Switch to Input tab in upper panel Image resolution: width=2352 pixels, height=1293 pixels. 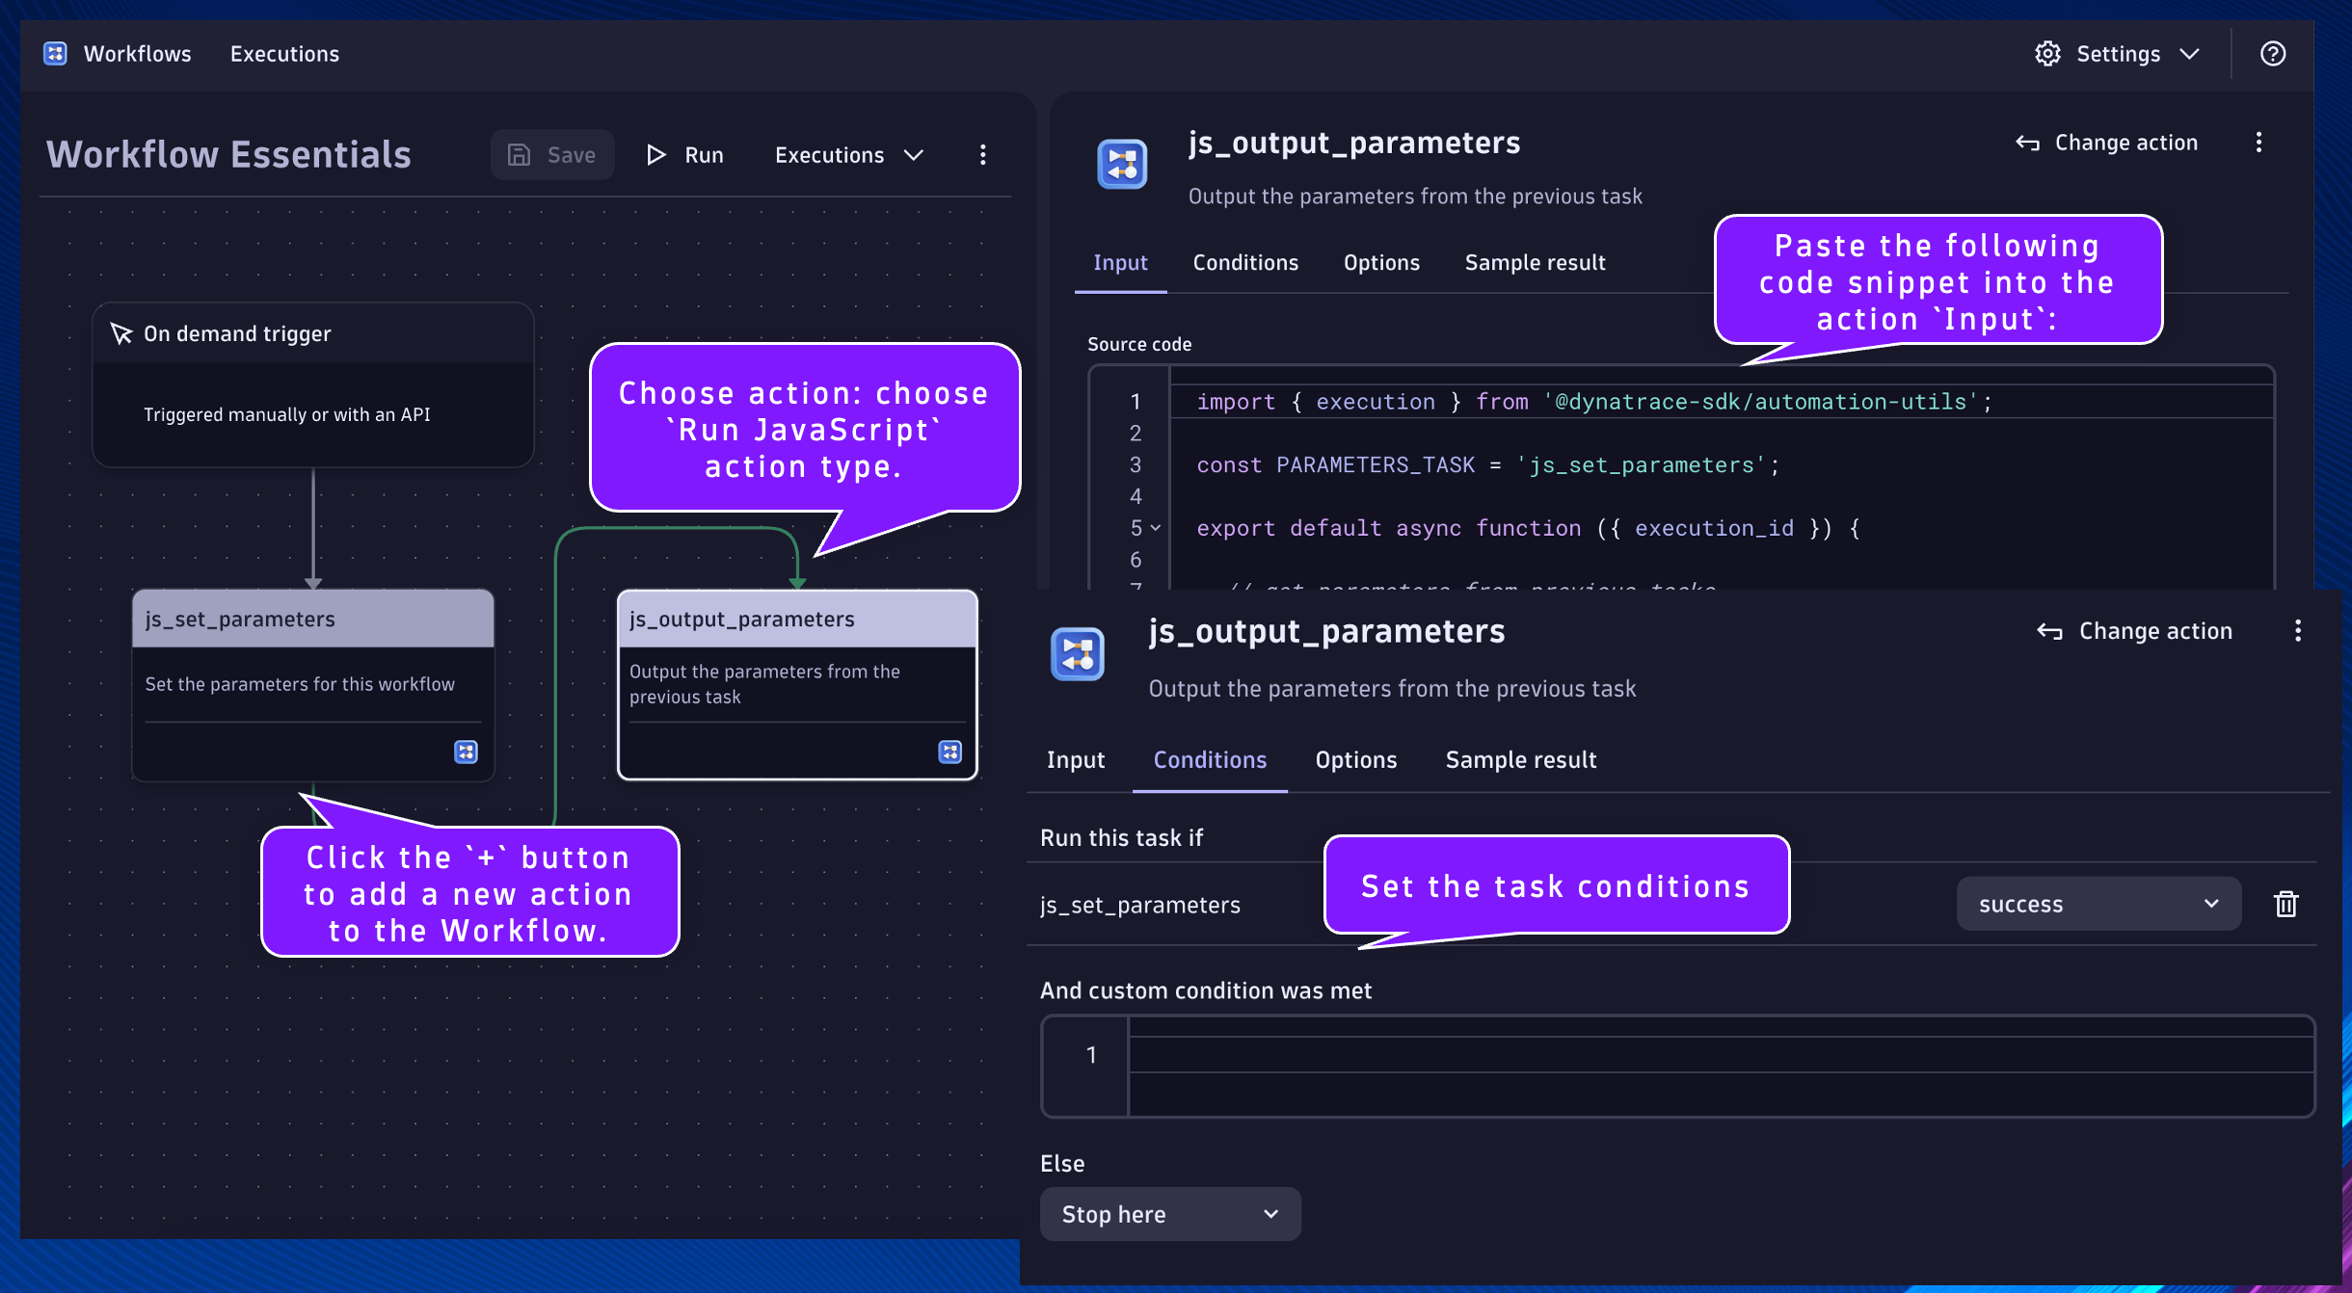point(1120,263)
